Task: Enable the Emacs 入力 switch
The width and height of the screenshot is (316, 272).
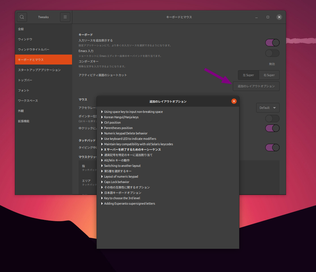Action: 272,53
